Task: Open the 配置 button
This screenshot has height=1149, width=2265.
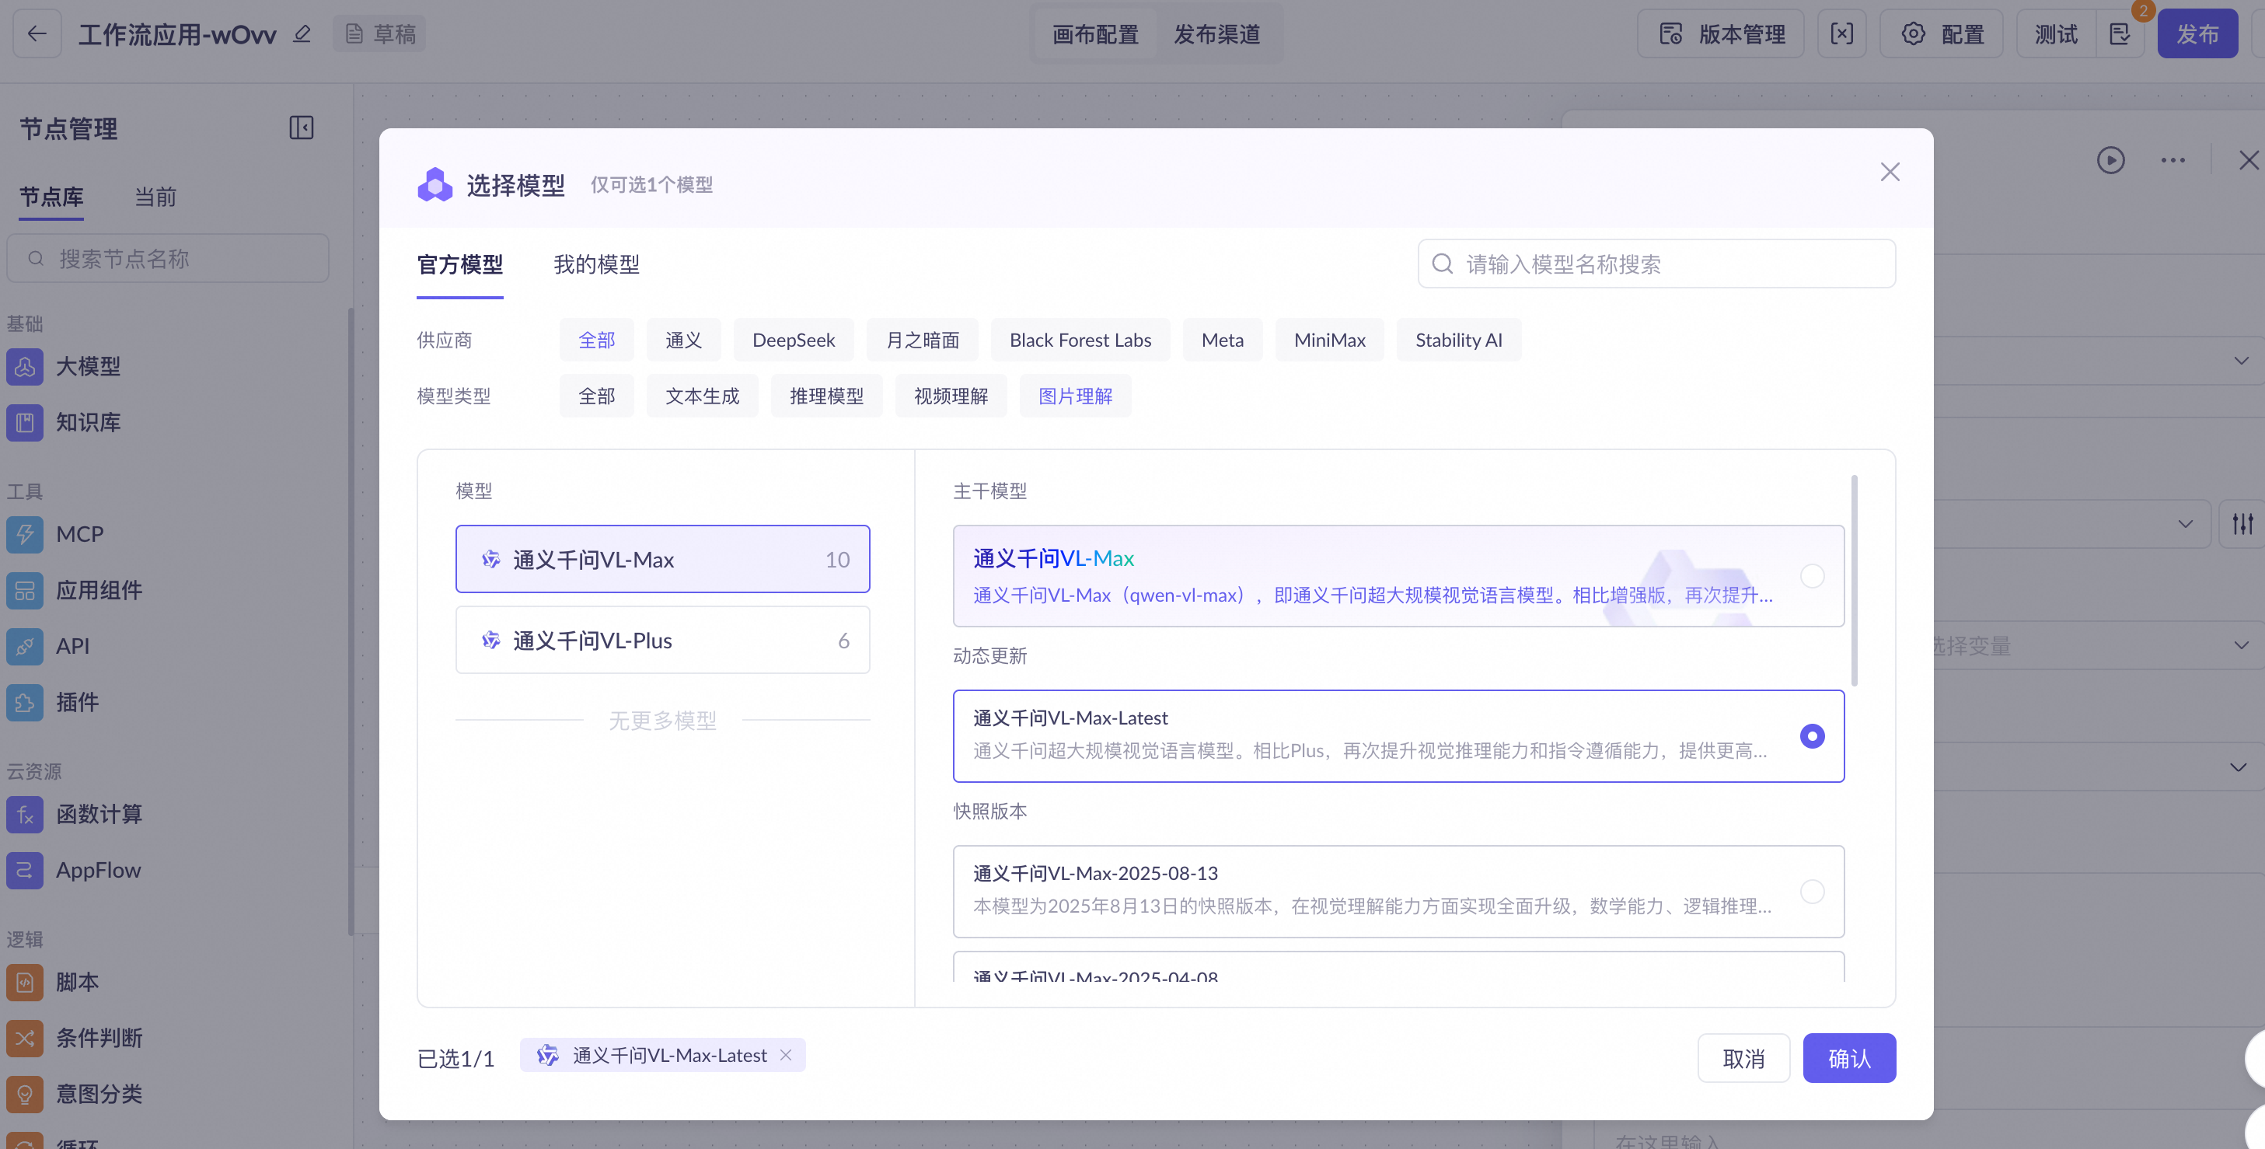Action: click(x=1941, y=33)
